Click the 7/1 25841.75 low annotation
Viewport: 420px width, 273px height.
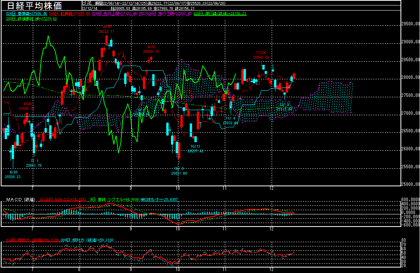click(34, 163)
